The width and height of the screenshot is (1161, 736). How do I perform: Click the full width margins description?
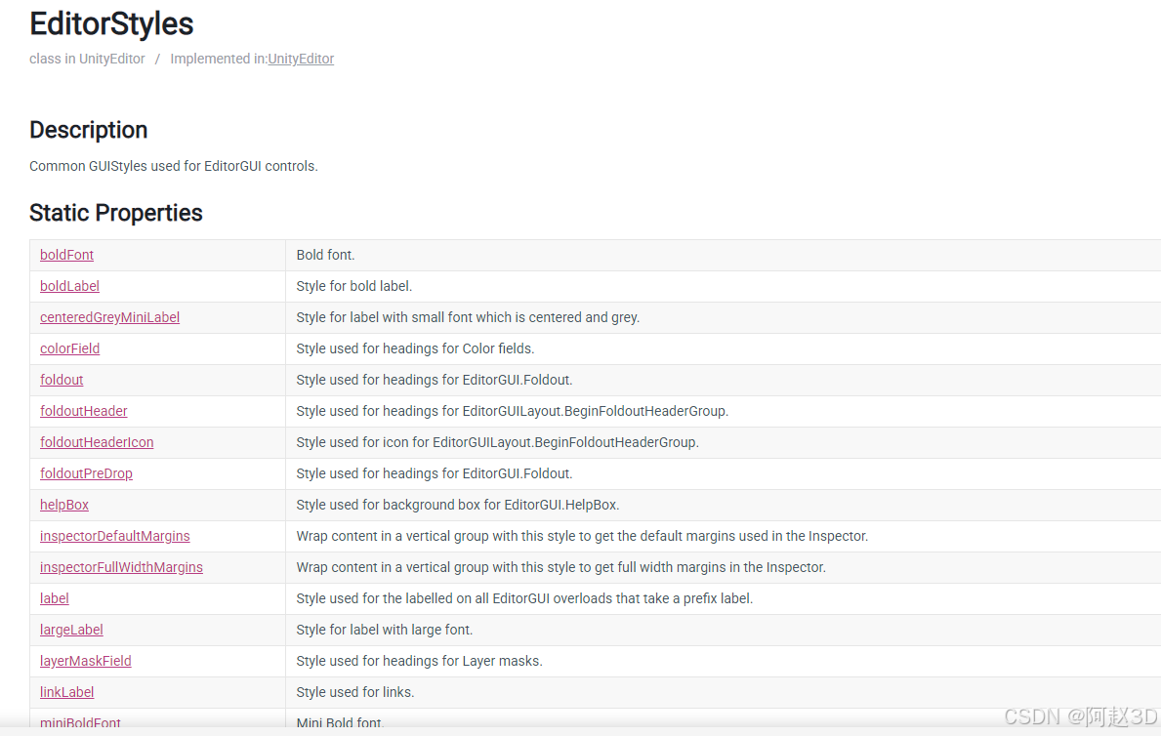[561, 567]
